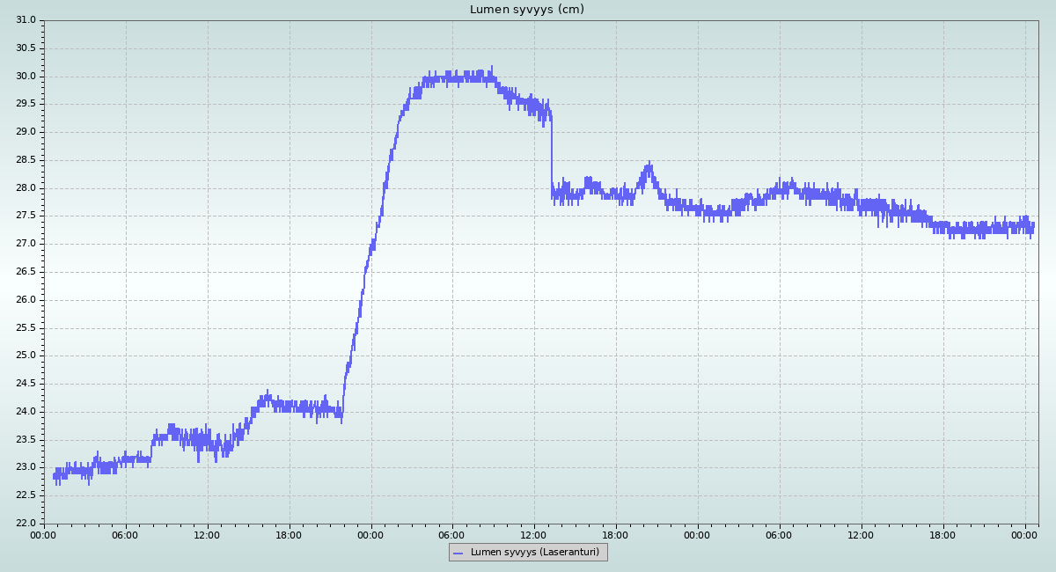Click the 28.0 y-axis tick label
This screenshot has height=572, width=1056.
[26, 188]
